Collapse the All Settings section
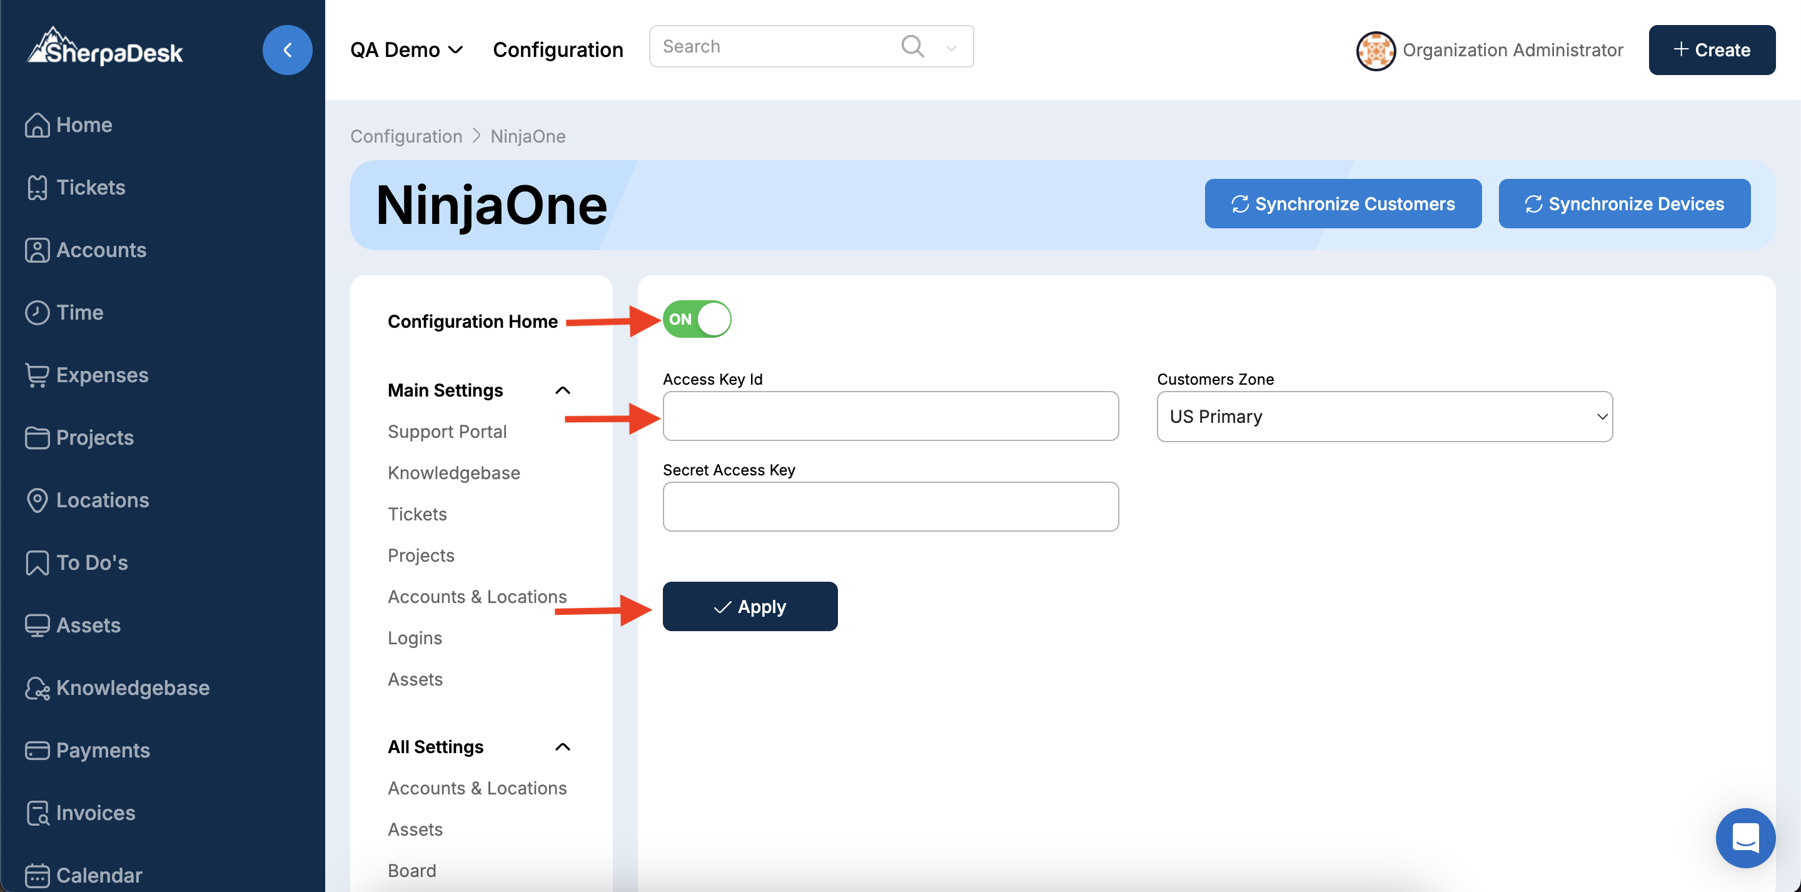 tap(563, 747)
